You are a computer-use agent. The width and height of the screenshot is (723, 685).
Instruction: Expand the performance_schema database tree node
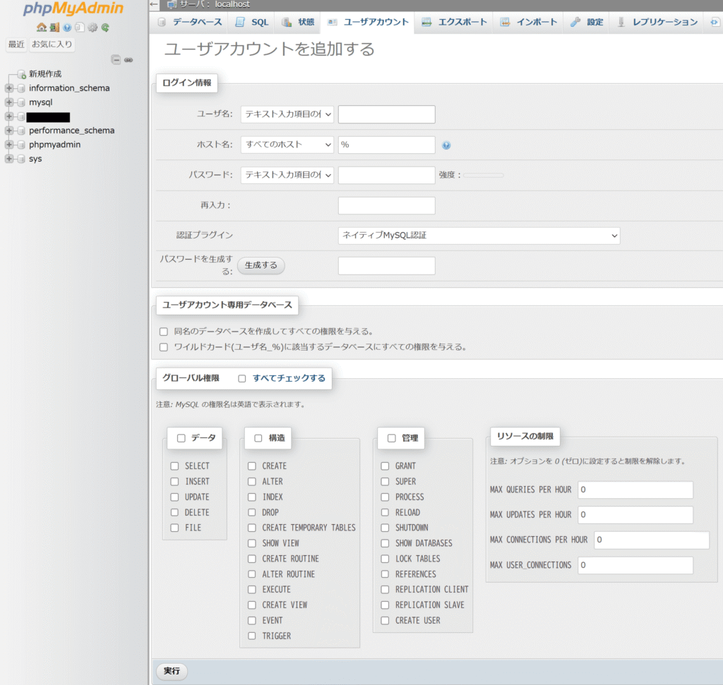coord(9,131)
